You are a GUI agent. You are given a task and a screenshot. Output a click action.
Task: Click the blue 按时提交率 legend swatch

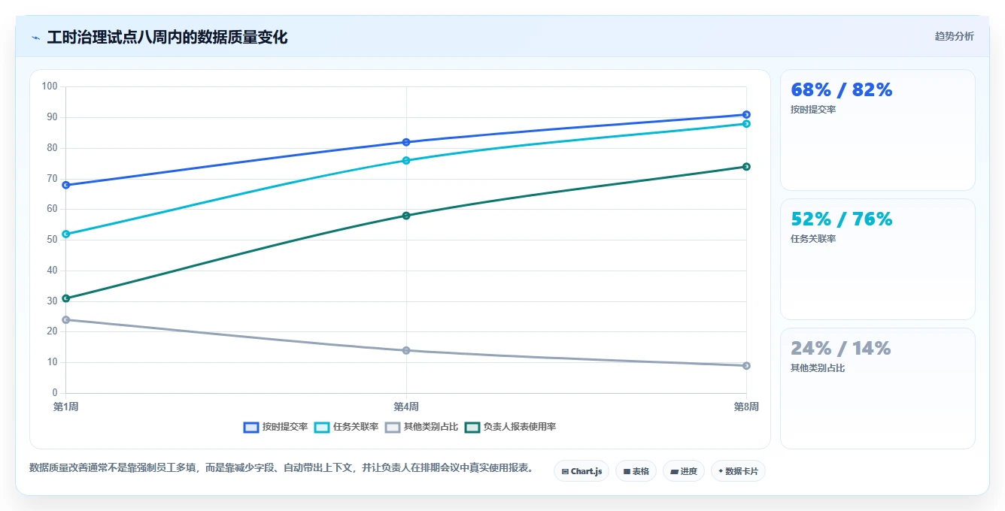tap(251, 427)
